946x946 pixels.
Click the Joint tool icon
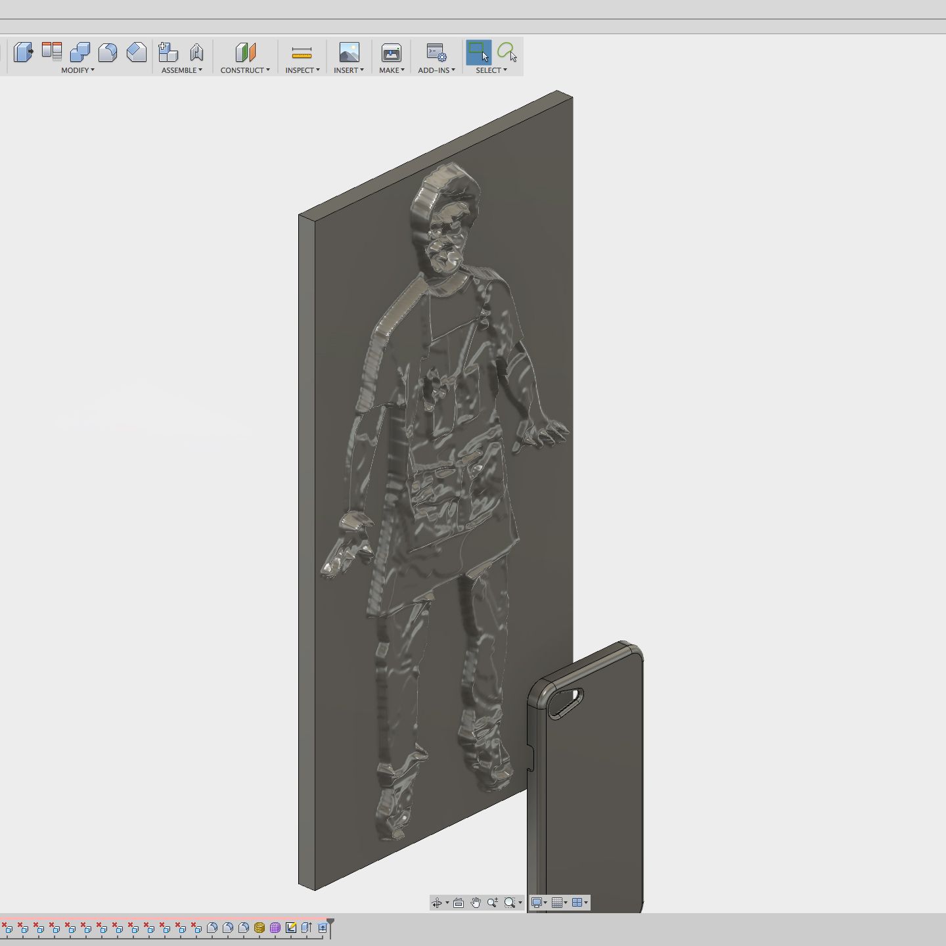[x=196, y=52]
